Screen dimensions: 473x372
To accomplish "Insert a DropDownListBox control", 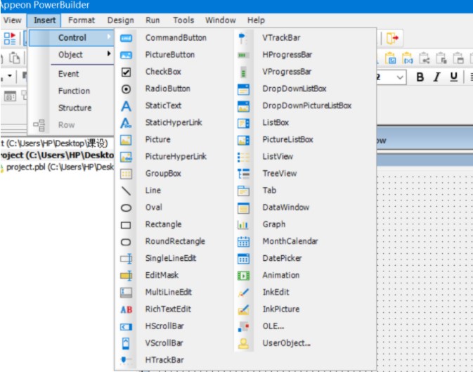I will pyautogui.click(x=294, y=89).
